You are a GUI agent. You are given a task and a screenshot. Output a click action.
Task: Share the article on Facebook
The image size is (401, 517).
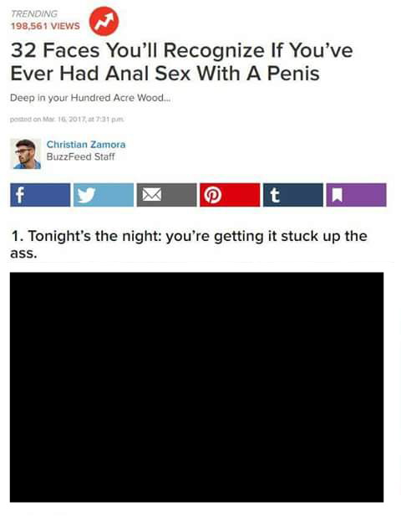[x=40, y=195]
